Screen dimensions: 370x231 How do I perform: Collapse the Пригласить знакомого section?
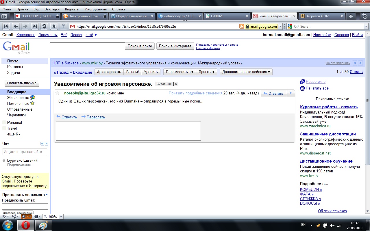click(x=47, y=195)
